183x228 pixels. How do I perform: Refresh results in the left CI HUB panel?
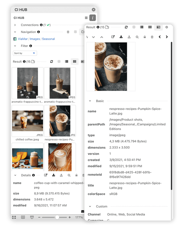pyautogui.click(x=52, y=62)
